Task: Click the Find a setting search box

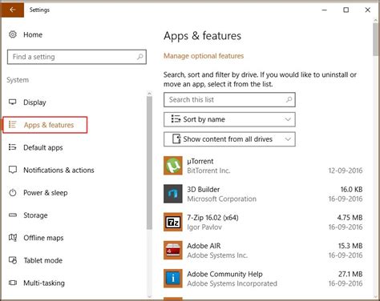Action: [x=77, y=57]
